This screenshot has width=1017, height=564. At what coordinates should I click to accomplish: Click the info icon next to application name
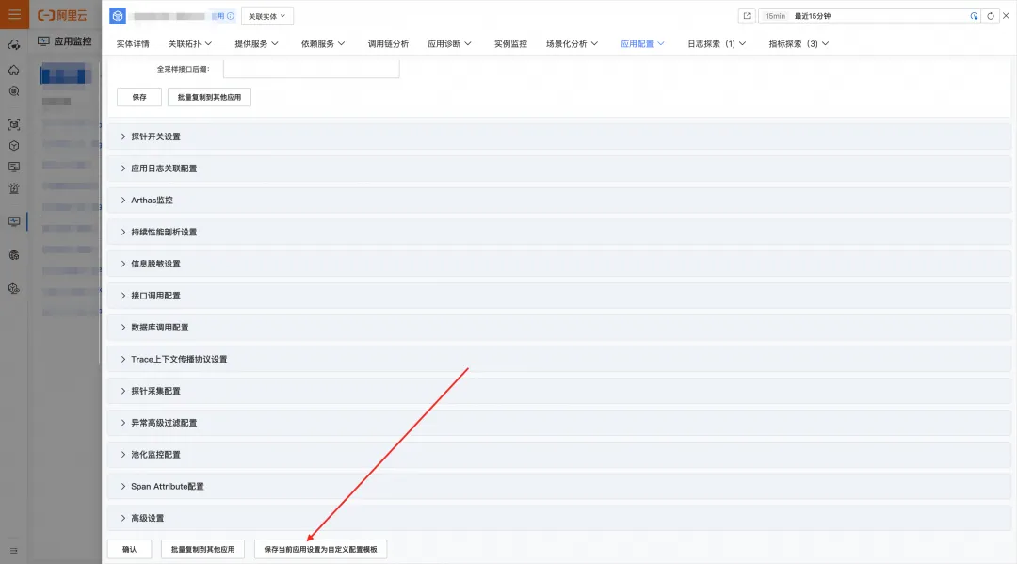click(231, 16)
